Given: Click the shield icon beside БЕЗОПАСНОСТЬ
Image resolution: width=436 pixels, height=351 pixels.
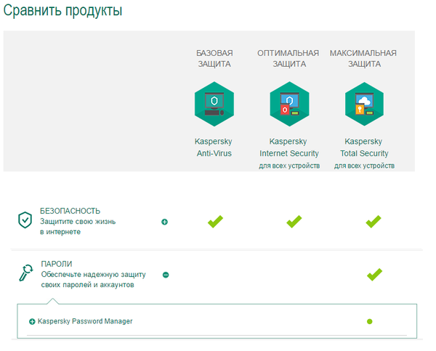Looking at the screenshot, I should [x=25, y=219].
